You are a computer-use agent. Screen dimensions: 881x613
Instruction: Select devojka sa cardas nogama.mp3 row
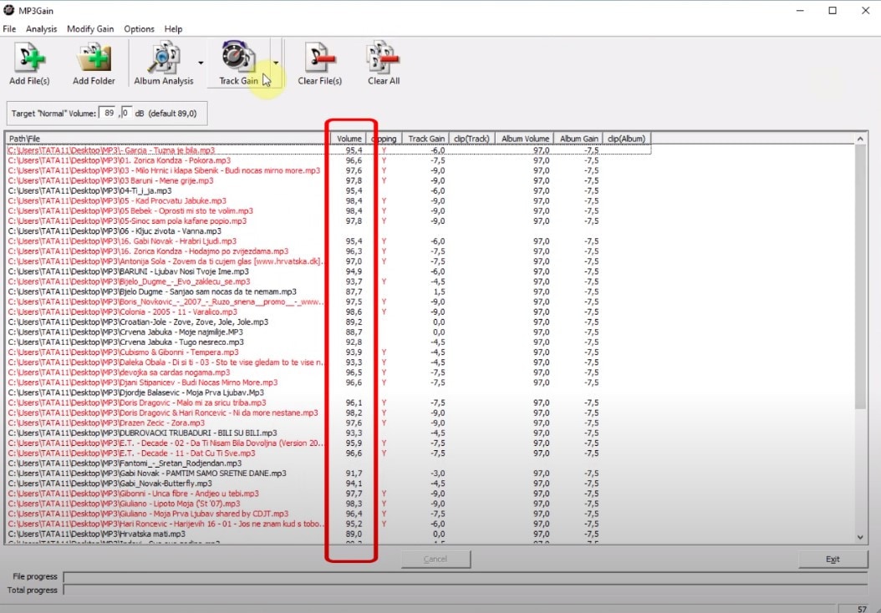pos(328,372)
